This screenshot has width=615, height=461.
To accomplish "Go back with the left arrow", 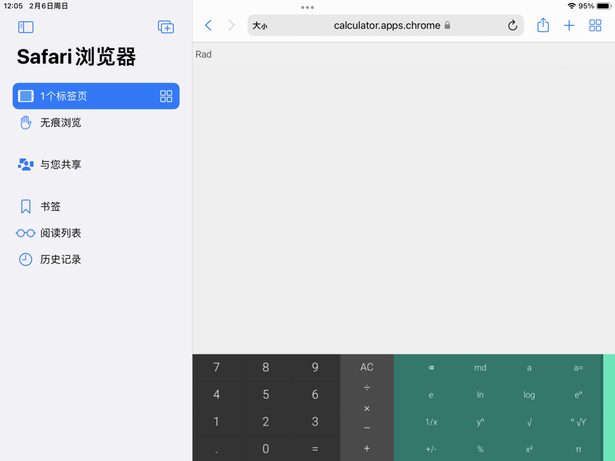I will (208, 26).
